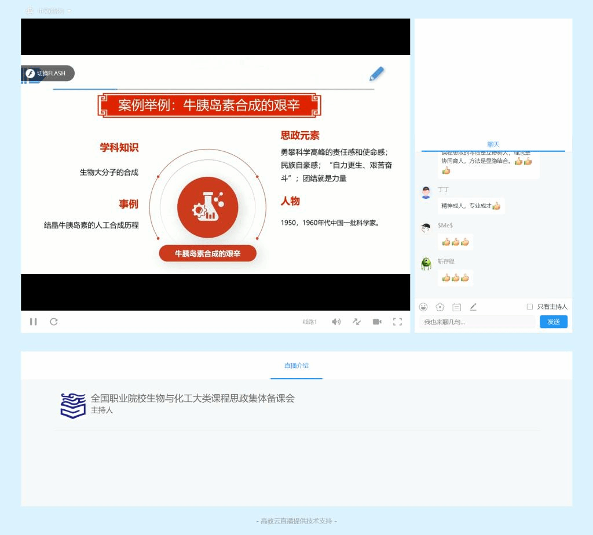
Task: Click the 切换FLASH button
Action: click(49, 74)
